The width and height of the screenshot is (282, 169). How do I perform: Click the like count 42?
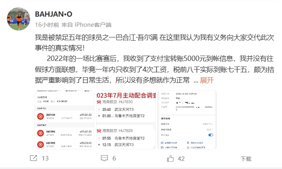(x=181, y=158)
